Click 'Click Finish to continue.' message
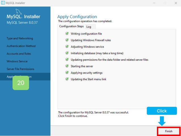The image size is (181, 136). coord(73,116)
